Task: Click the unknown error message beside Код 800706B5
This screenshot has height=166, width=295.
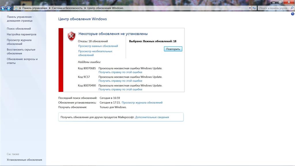Action: [x=131, y=68]
